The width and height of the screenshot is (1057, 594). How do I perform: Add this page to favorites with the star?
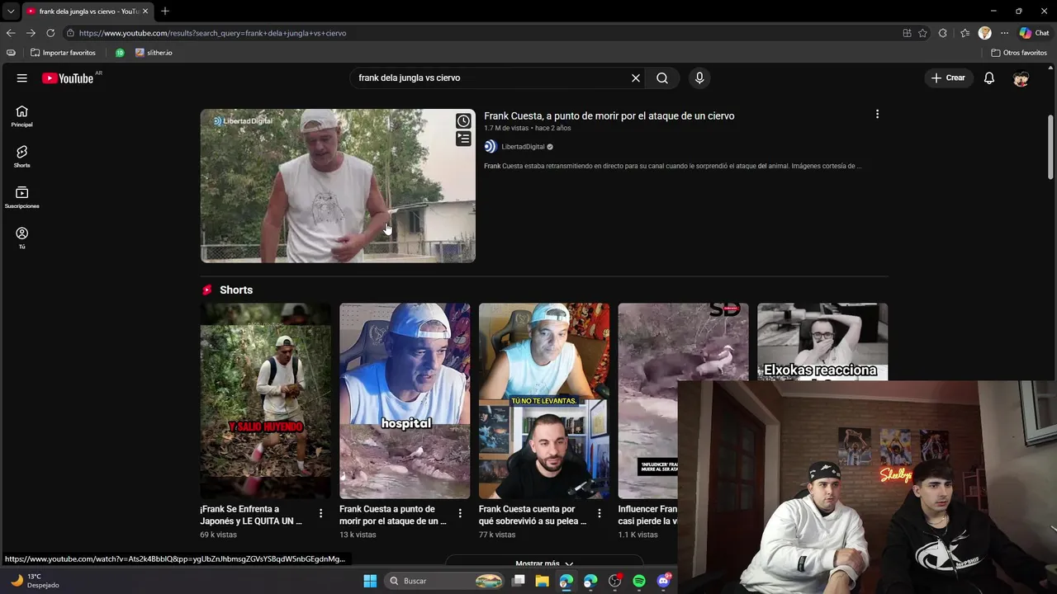click(x=923, y=33)
